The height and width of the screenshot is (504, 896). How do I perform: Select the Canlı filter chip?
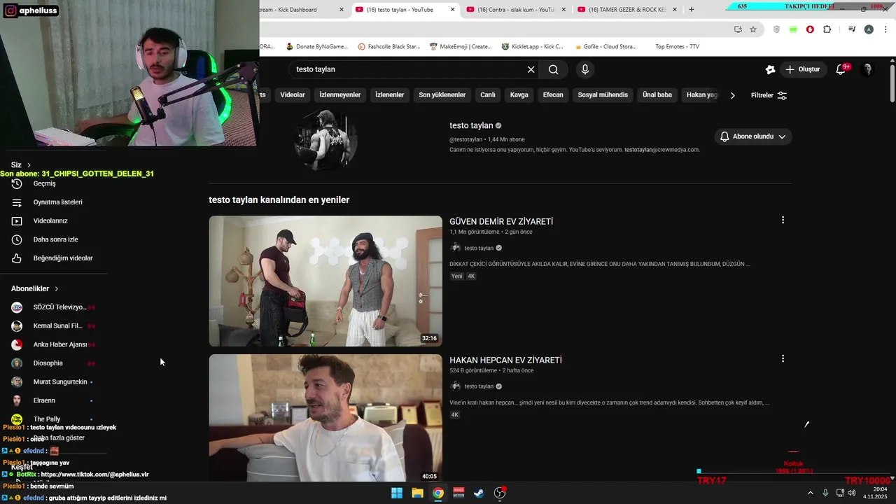coord(488,94)
